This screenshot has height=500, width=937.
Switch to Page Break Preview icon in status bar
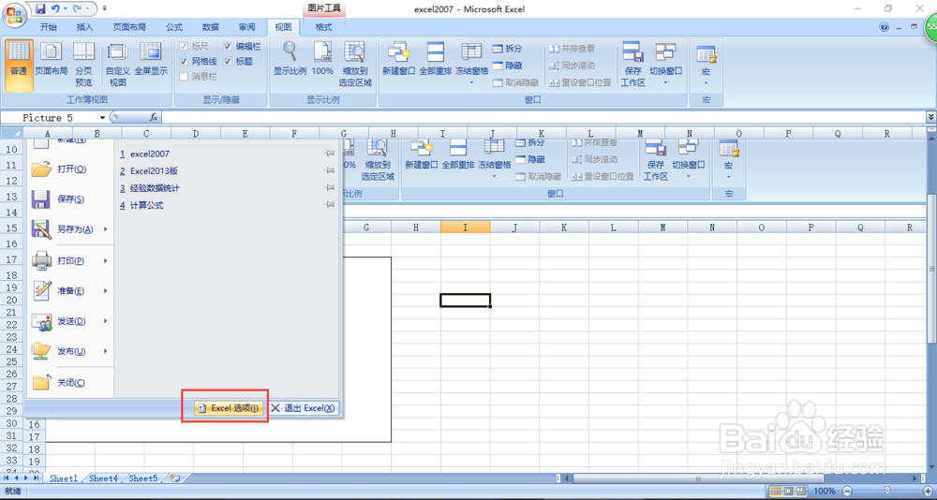pyautogui.click(x=802, y=491)
